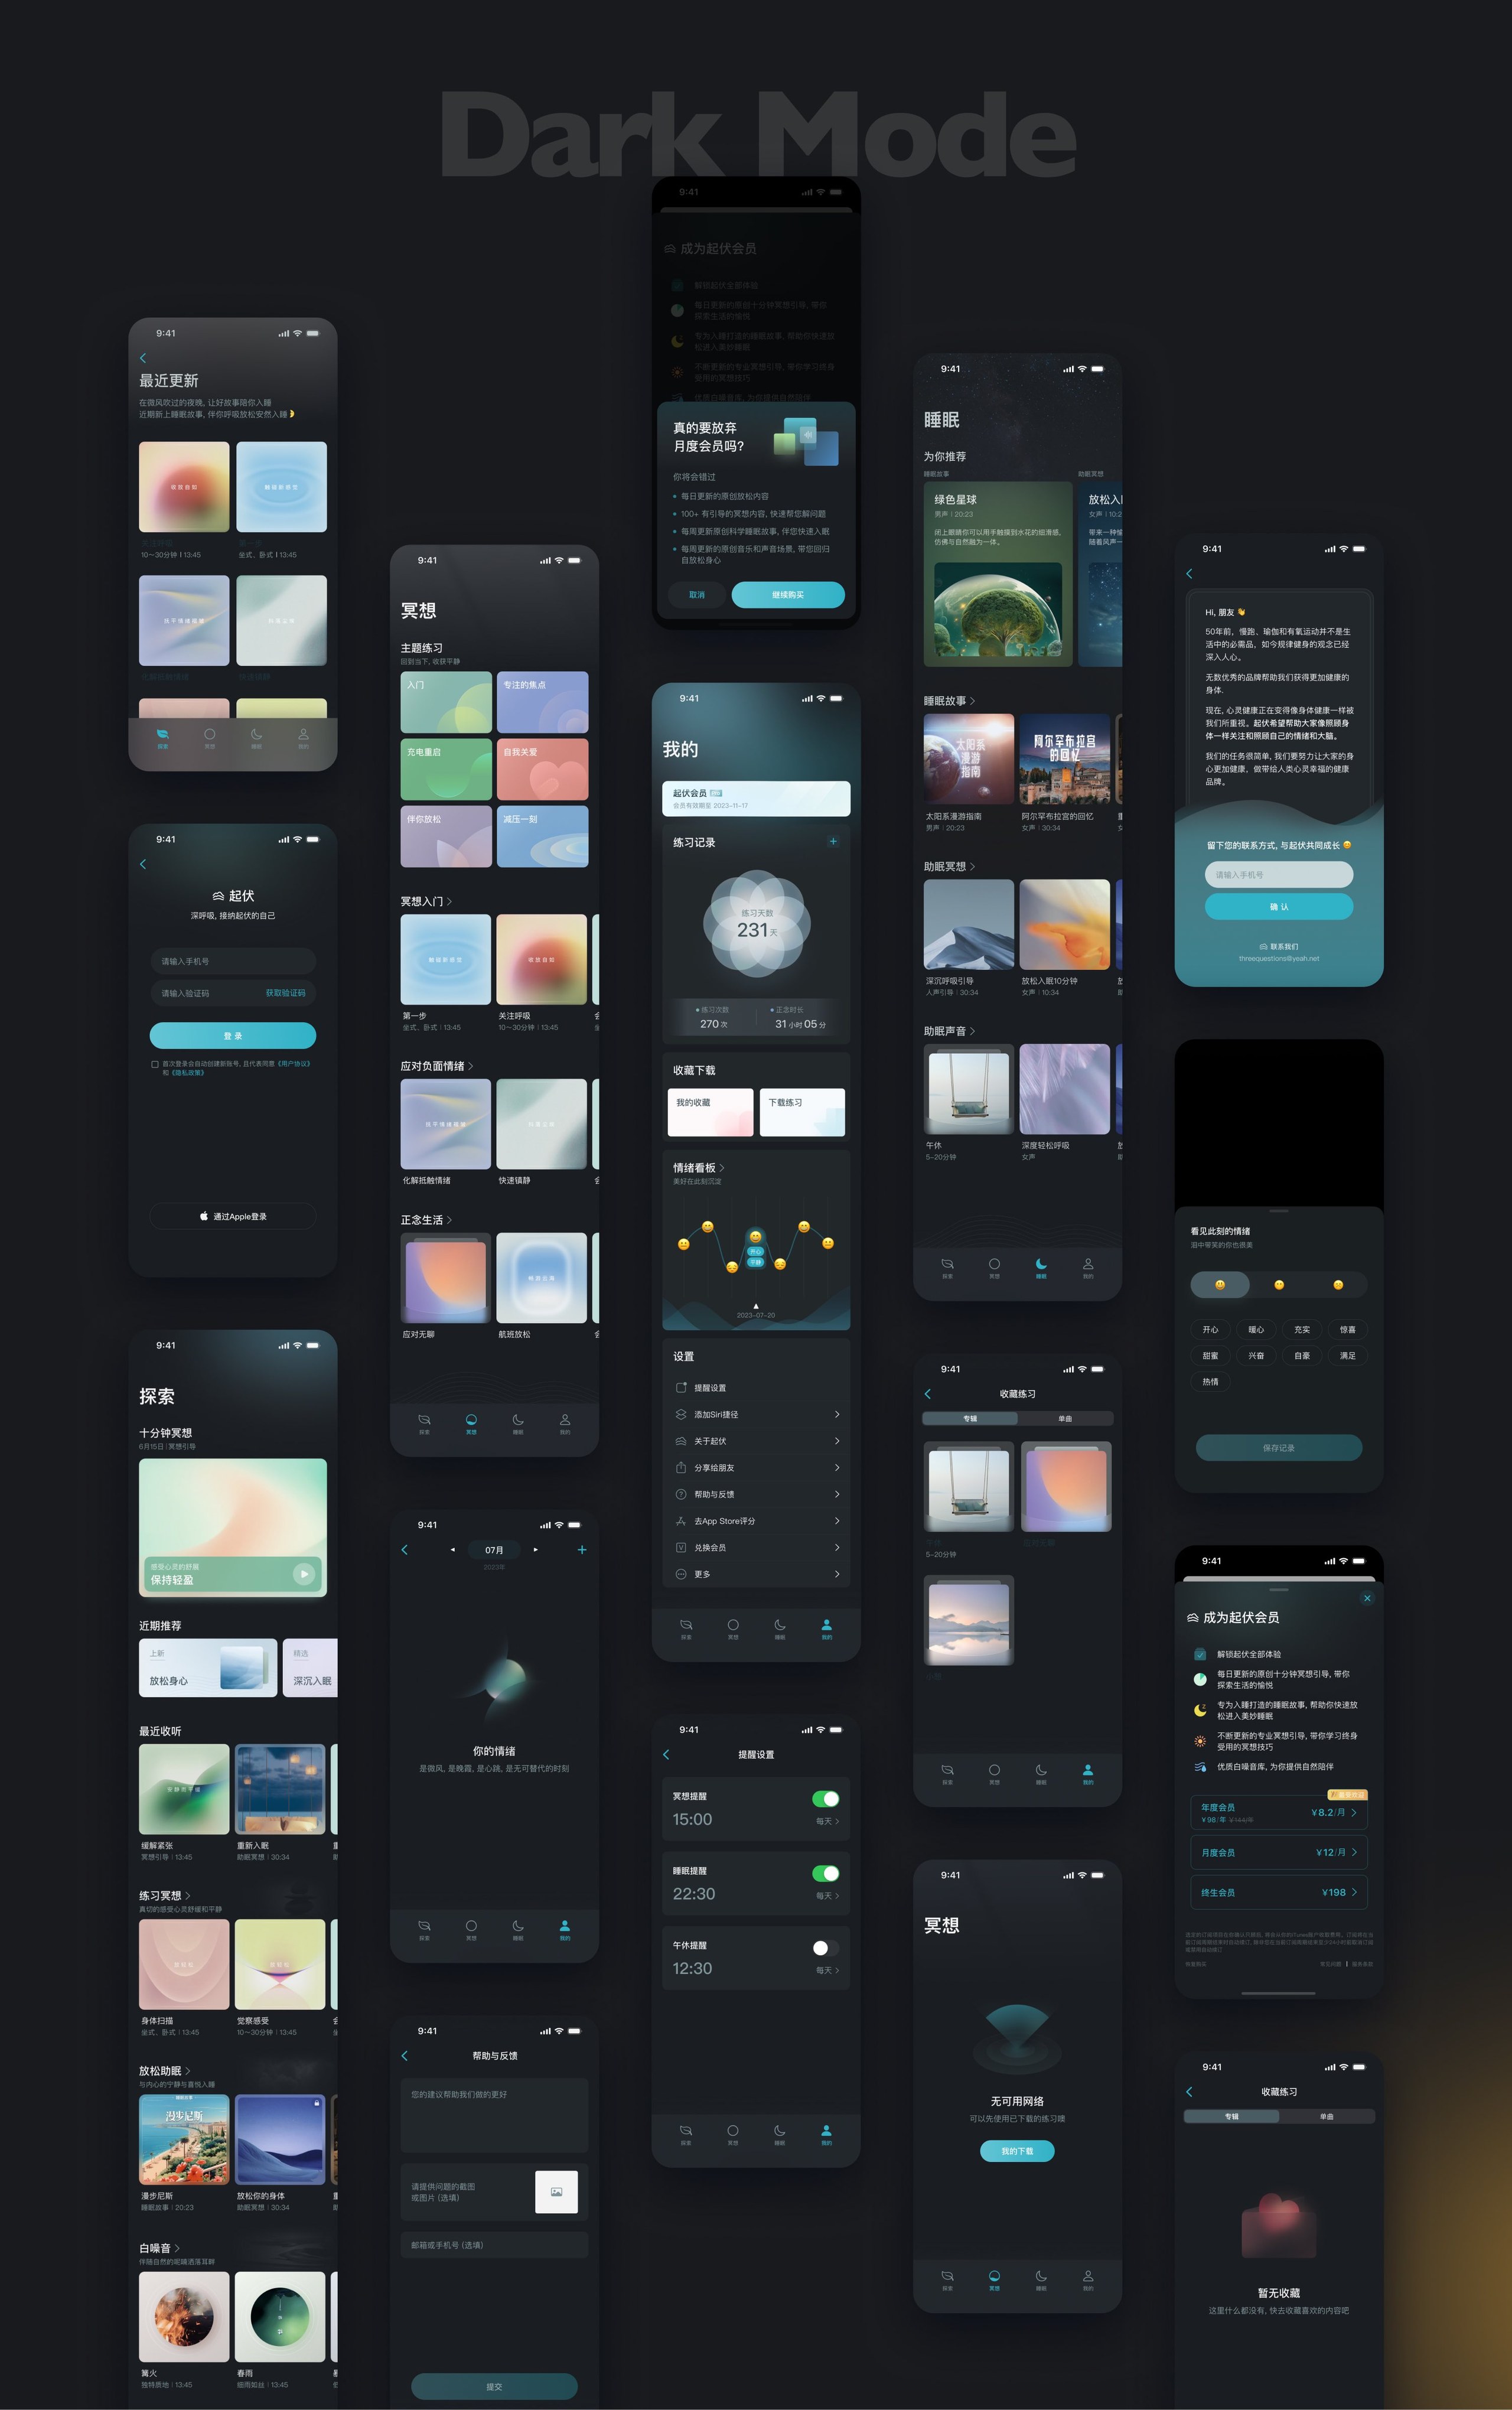This screenshot has width=1512, height=2410.
Task: Go to previous month before 07月
Action: pyautogui.click(x=453, y=1549)
